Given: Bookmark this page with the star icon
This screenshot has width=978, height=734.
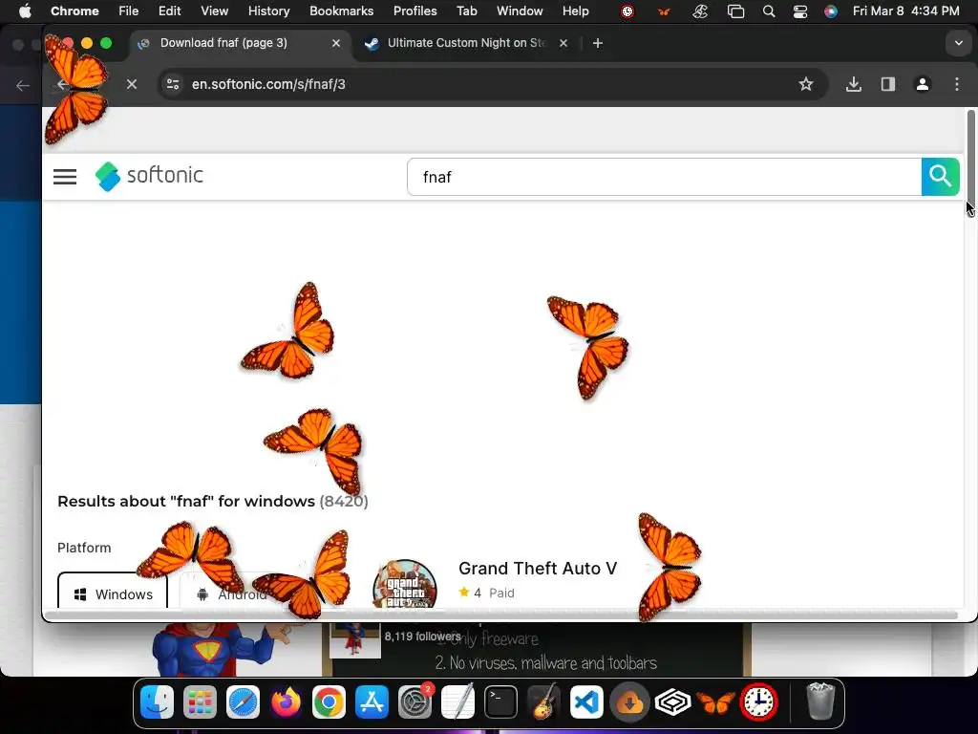Looking at the screenshot, I should [806, 84].
